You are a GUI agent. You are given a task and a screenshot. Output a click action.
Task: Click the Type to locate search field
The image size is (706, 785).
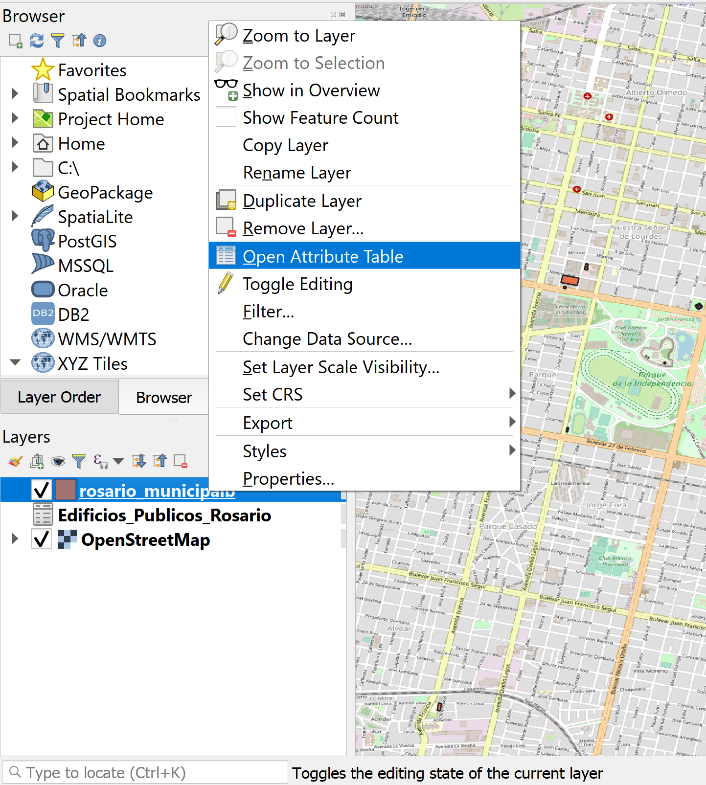coord(147,772)
